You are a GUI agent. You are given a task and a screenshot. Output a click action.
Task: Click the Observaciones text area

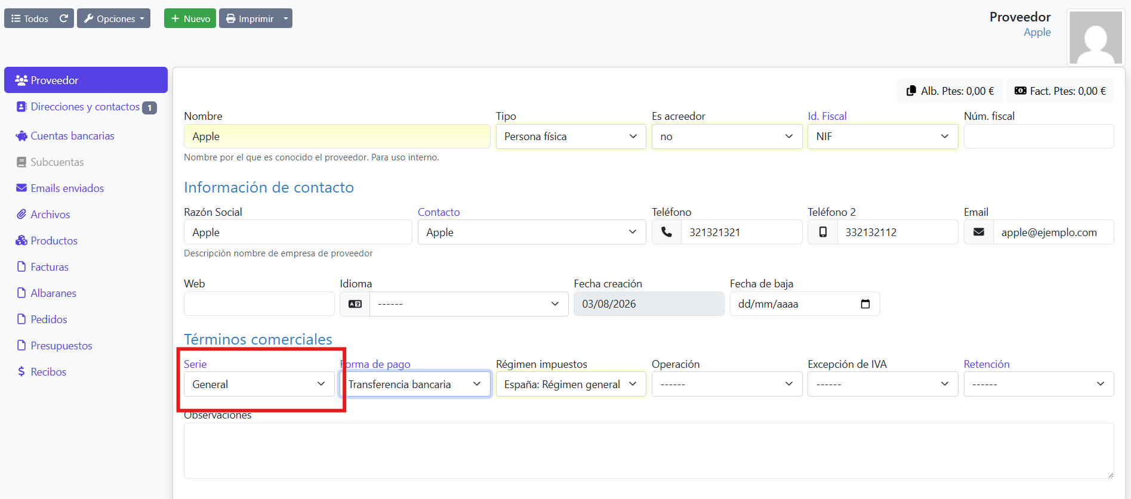tap(649, 451)
